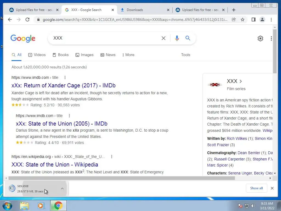Bookmark this page with the star icon
The height and width of the screenshot is (211, 281).
(x=243, y=20)
